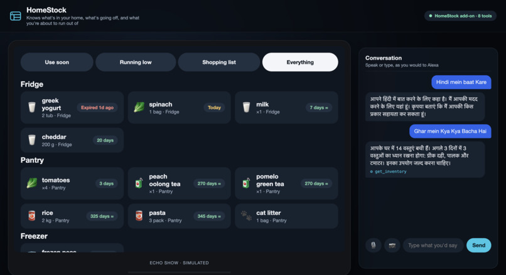
Task: Click the 345 days badge on pasta
Action: point(209,216)
